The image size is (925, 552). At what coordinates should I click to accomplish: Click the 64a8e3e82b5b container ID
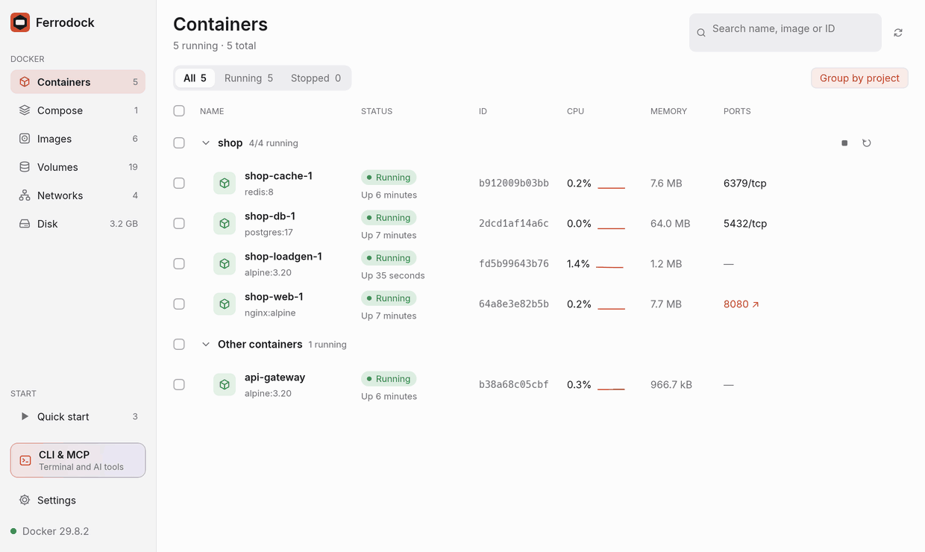[x=514, y=304]
